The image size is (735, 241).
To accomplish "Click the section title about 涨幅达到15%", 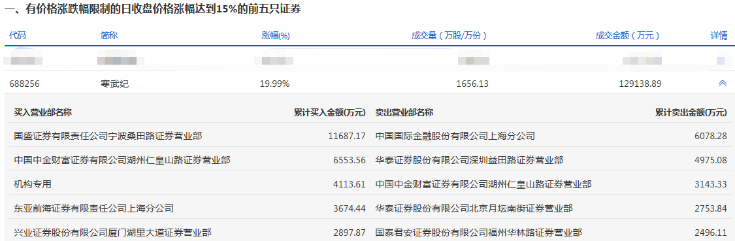I will 153,9.
